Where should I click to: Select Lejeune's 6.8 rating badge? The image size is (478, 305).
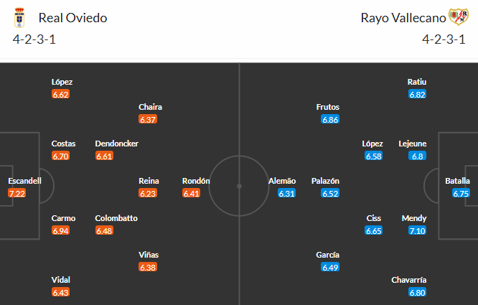click(x=418, y=156)
